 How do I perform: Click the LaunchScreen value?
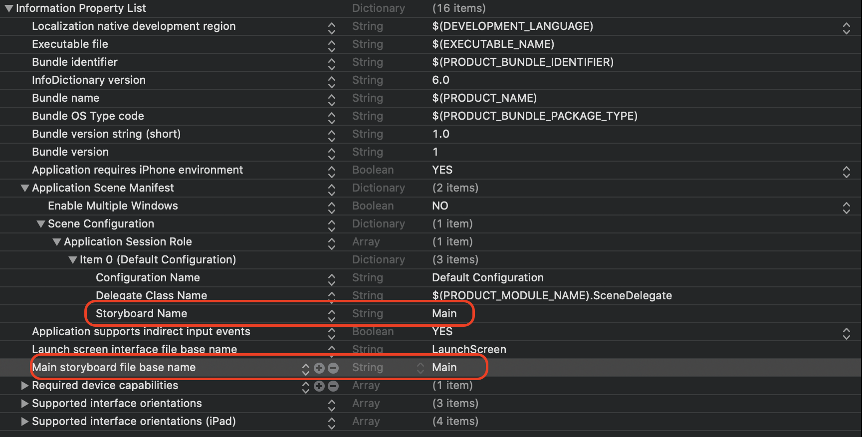pos(469,350)
